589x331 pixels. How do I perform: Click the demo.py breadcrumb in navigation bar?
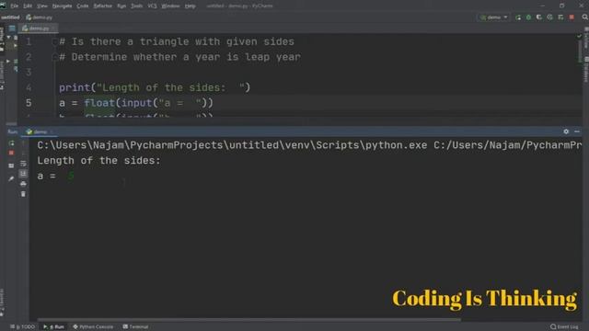pyautogui.click(x=39, y=17)
